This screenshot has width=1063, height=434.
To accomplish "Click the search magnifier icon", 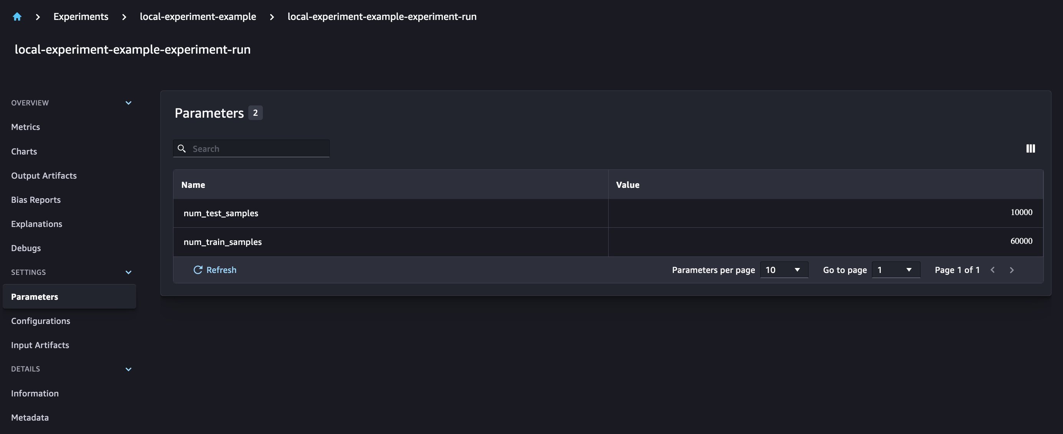I will tap(182, 148).
